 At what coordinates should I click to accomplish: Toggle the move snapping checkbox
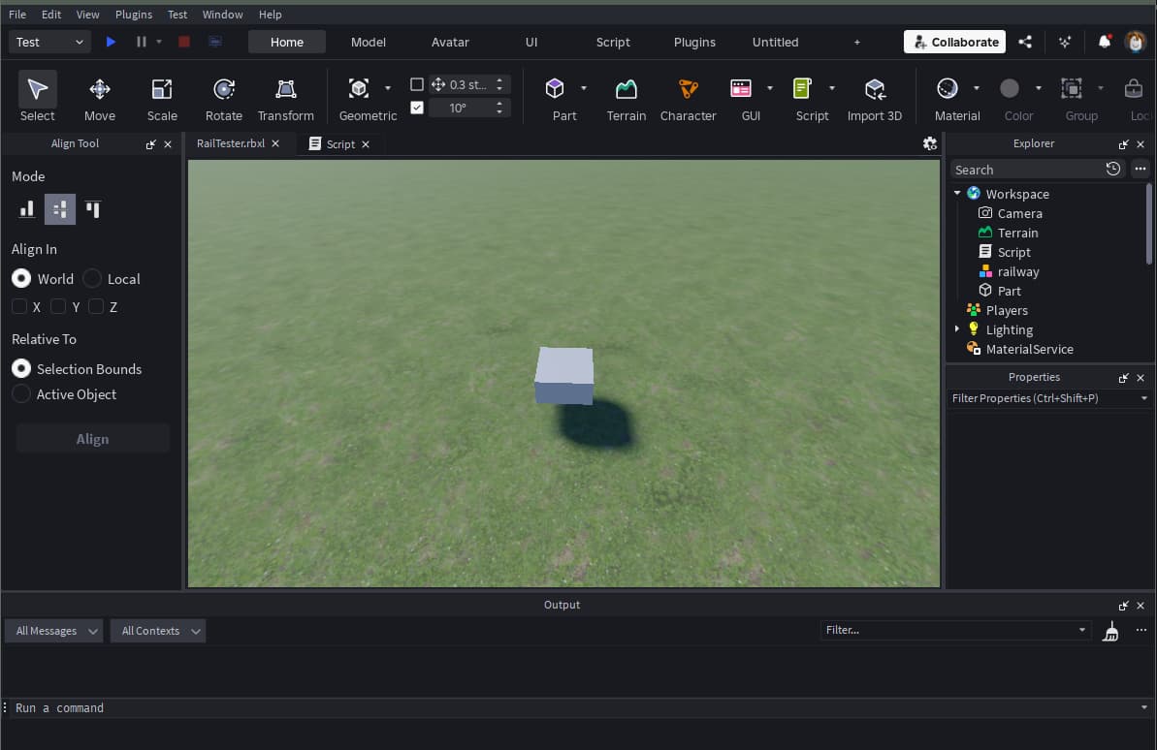pyautogui.click(x=417, y=85)
